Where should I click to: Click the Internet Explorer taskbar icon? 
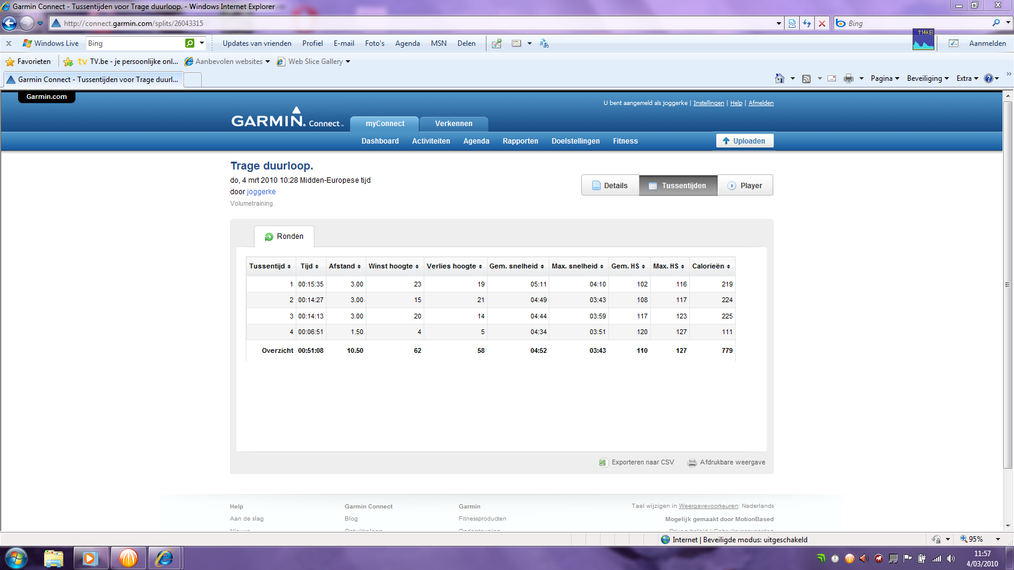click(164, 559)
